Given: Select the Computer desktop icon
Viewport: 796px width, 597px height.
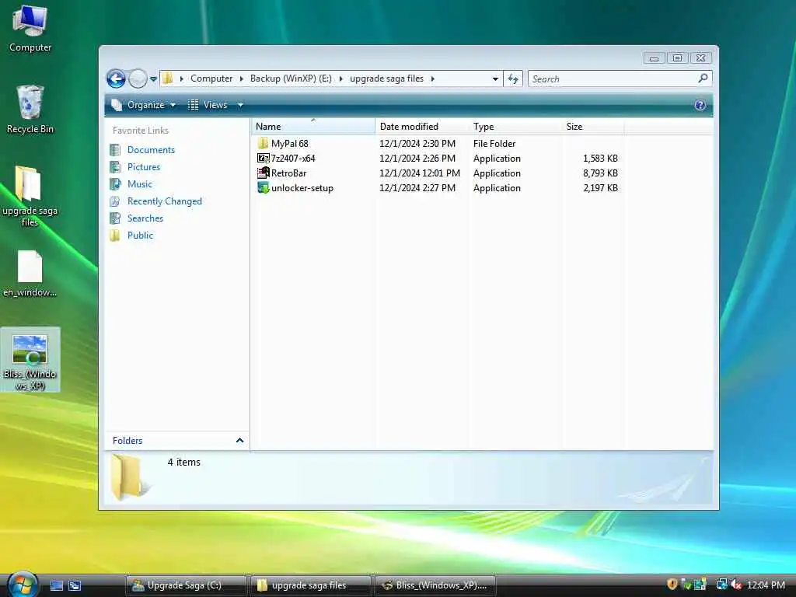Looking at the screenshot, I should click(30, 29).
